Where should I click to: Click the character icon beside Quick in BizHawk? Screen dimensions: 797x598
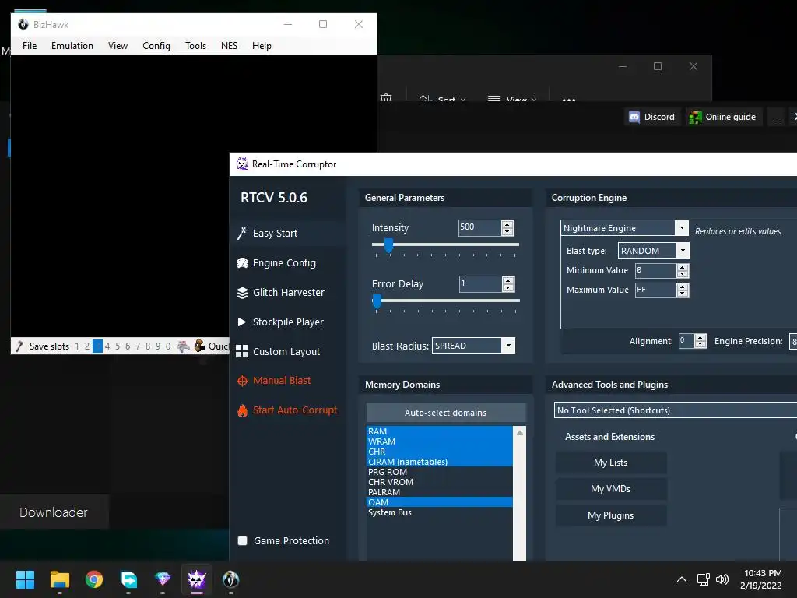200,346
